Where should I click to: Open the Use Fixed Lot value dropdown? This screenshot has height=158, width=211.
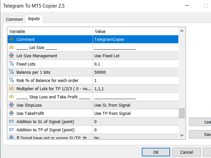click(x=135, y=56)
